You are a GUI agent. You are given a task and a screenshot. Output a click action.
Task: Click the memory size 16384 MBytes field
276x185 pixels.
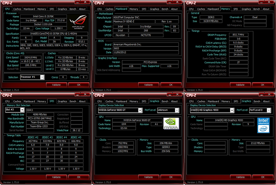[211, 21]
